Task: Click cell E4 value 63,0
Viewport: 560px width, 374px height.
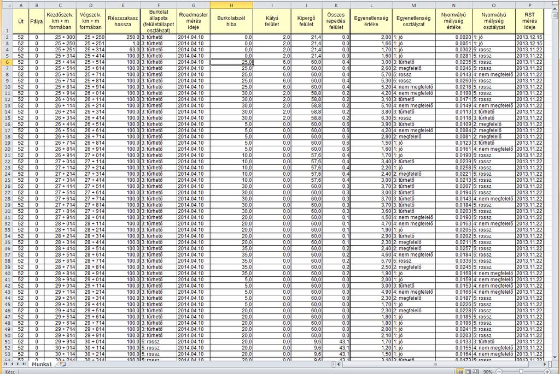Action: 123,50
